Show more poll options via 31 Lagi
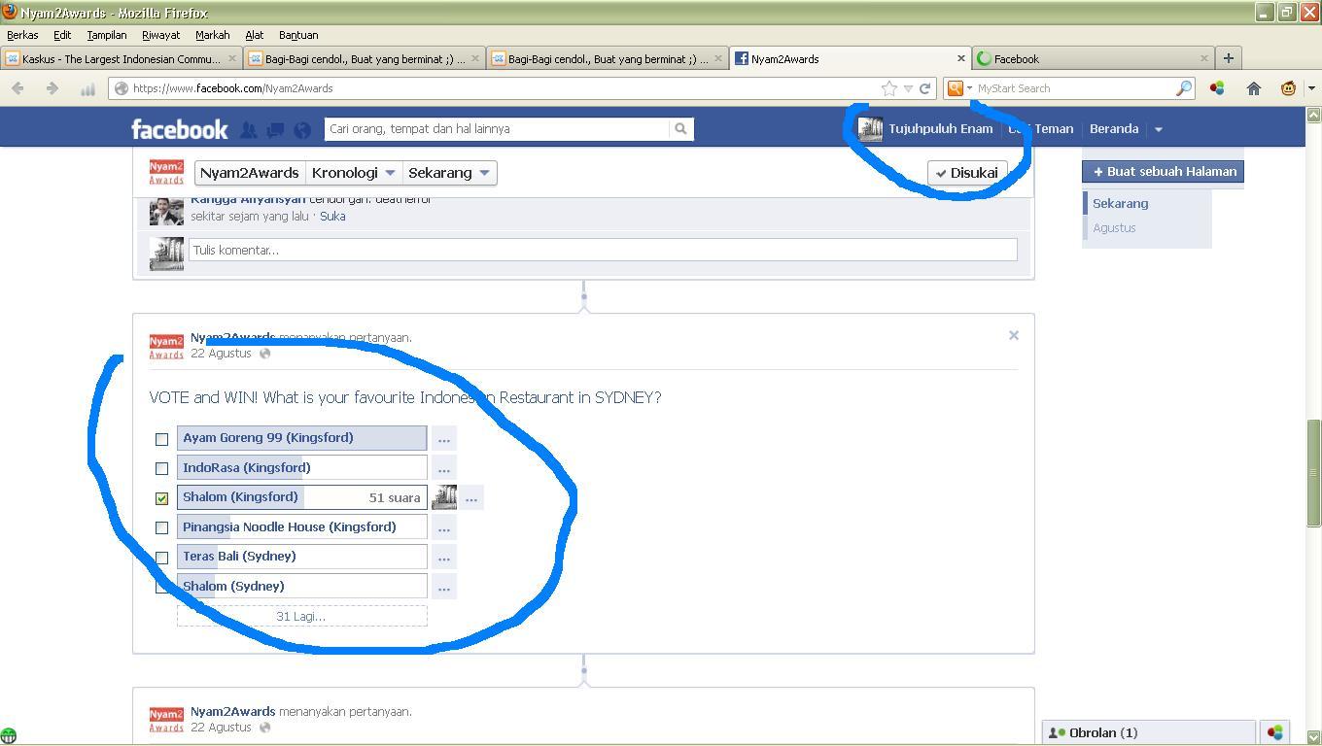 pyautogui.click(x=301, y=616)
